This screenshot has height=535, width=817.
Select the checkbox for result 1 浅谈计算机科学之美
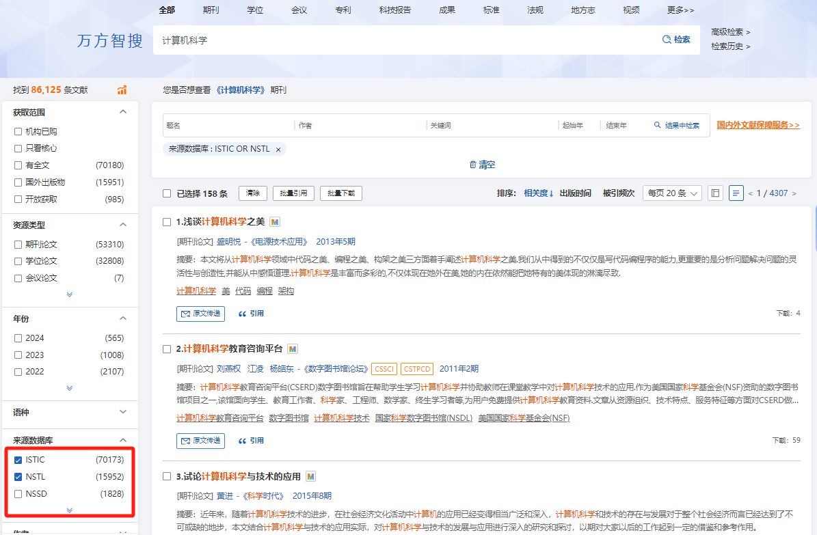[167, 222]
